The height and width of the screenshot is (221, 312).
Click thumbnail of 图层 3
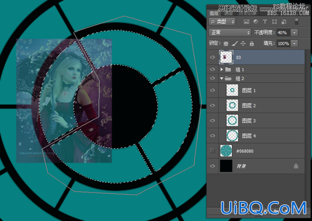point(232,120)
